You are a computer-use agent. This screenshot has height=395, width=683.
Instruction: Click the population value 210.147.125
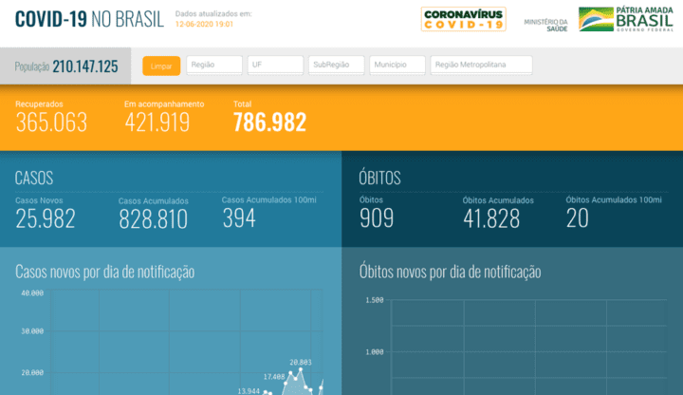[85, 66]
